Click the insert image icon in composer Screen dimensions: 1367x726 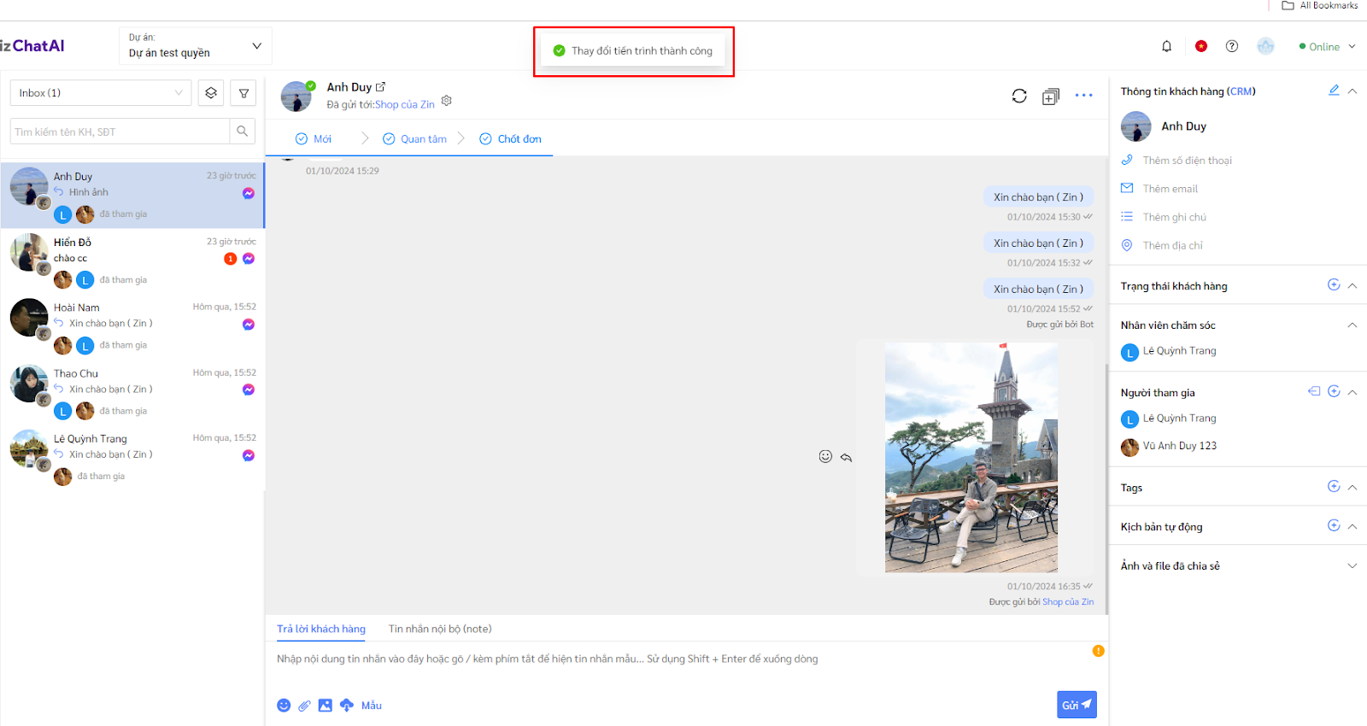pos(325,706)
